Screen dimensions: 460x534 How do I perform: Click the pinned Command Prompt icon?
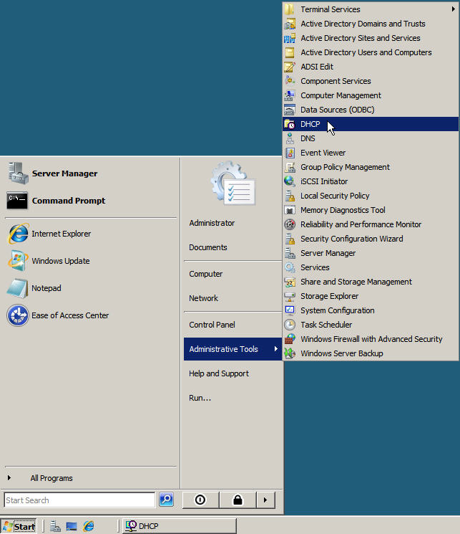(x=18, y=201)
